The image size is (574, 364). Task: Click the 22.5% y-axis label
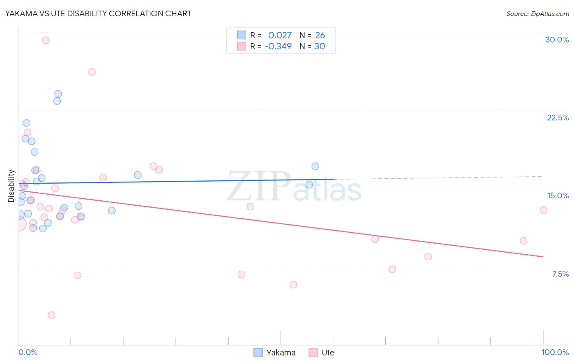pos(558,118)
